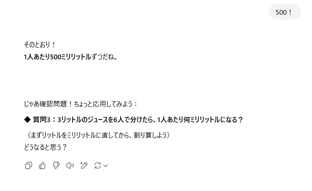Click the hint text in parentheses
The height and width of the screenshot is (191, 312).
[x=98, y=135]
